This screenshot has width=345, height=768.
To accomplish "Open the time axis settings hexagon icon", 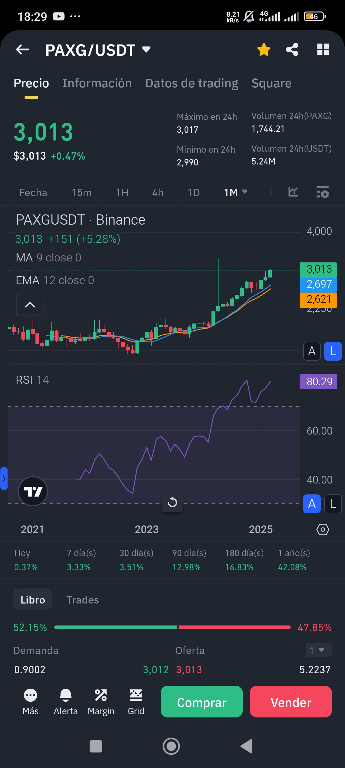I will (x=323, y=530).
